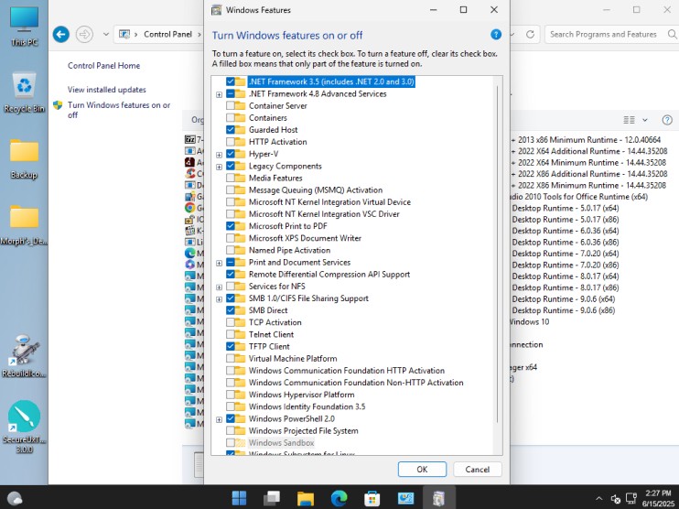Click the network tray icon
Image resolution: width=679 pixels, height=509 pixels.
631,499
